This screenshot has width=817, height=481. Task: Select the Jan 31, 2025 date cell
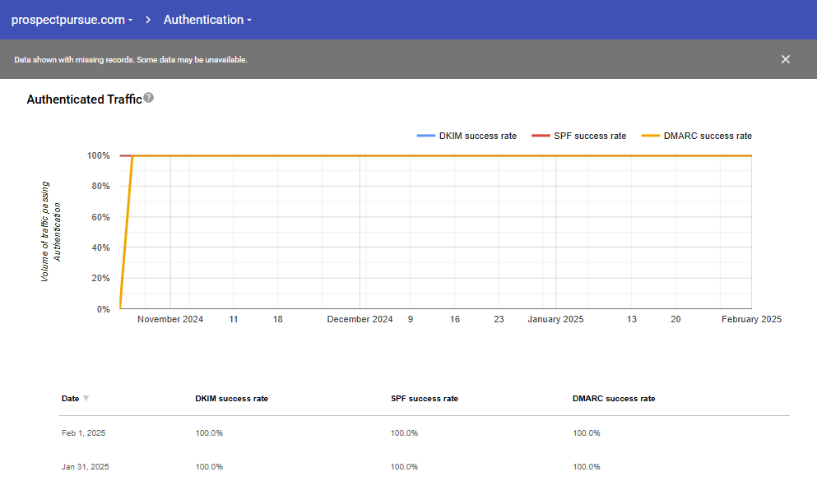click(85, 467)
